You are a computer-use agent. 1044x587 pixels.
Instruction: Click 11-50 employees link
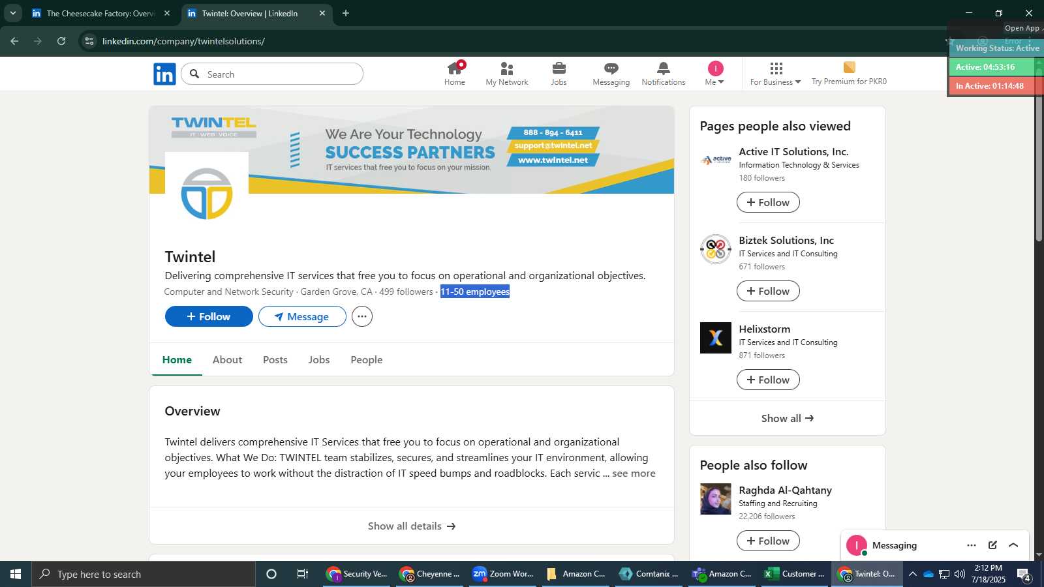click(475, 292)
